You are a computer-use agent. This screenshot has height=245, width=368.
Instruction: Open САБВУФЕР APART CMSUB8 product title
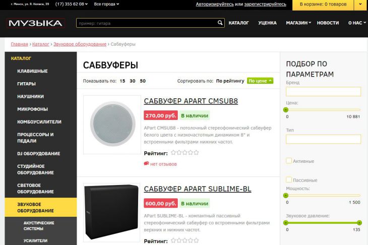click(x=191, y=101)
